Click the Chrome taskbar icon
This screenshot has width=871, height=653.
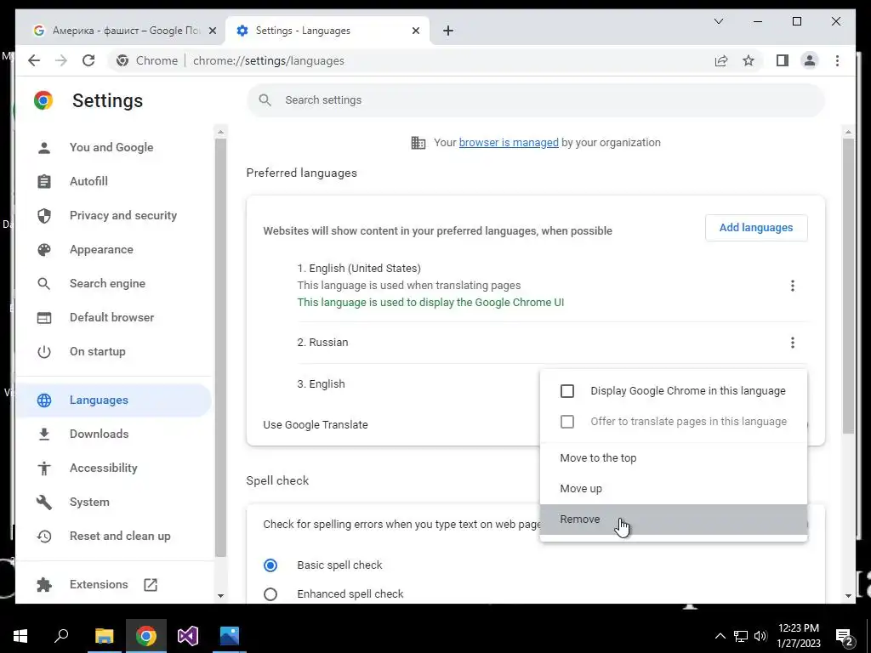pos(146,636)
